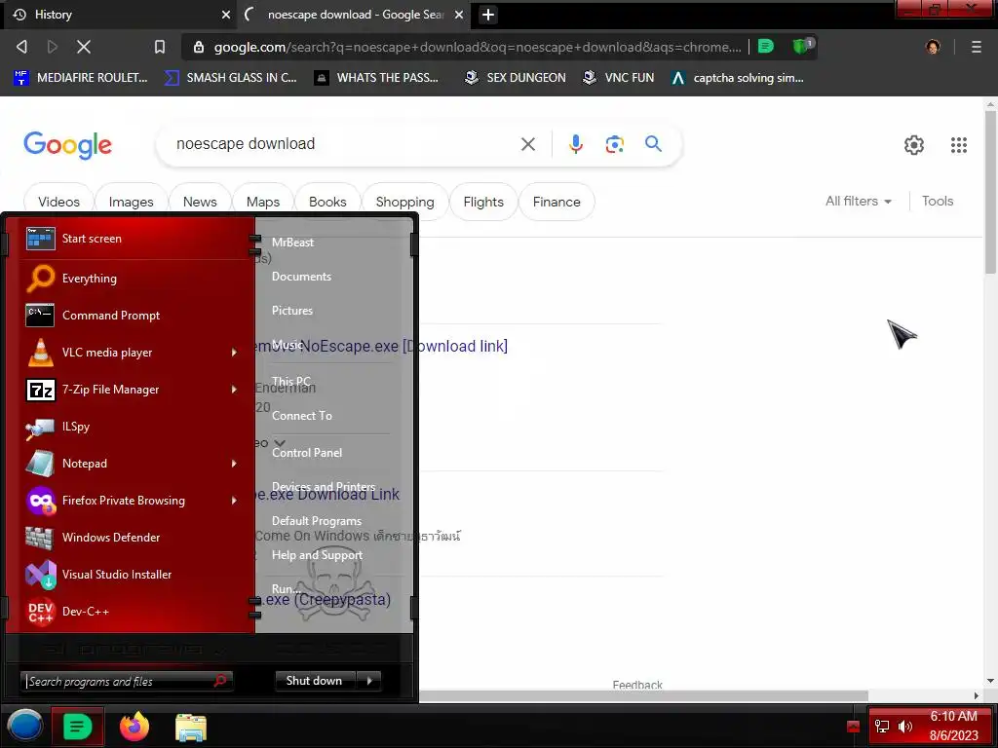Click the green notes extension icon in address bar

(x=766, y=46)
